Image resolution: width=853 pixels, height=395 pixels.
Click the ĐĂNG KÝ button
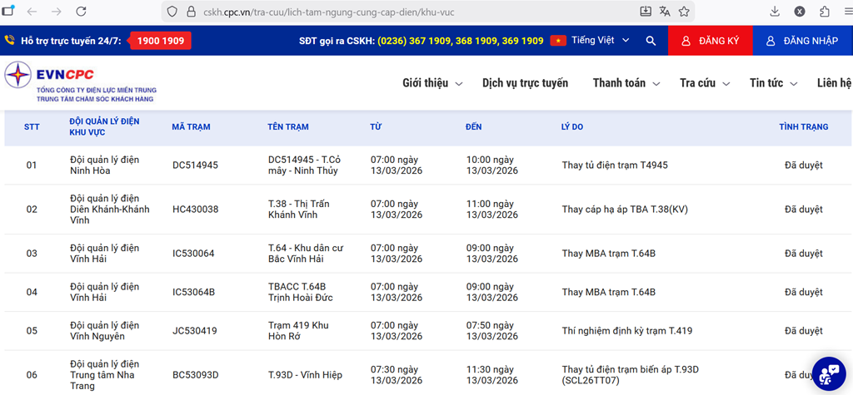[x=710, y=41]
